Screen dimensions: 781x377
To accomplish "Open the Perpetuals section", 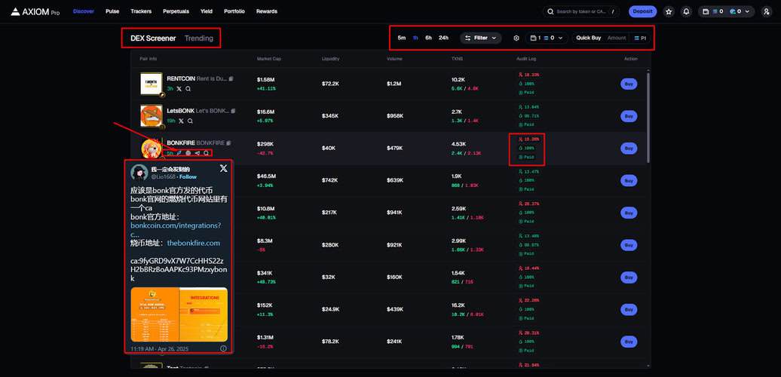I will point(176,11).
